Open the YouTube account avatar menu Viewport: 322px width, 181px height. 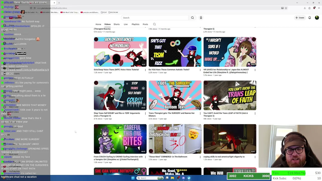[x=317, y=18]
